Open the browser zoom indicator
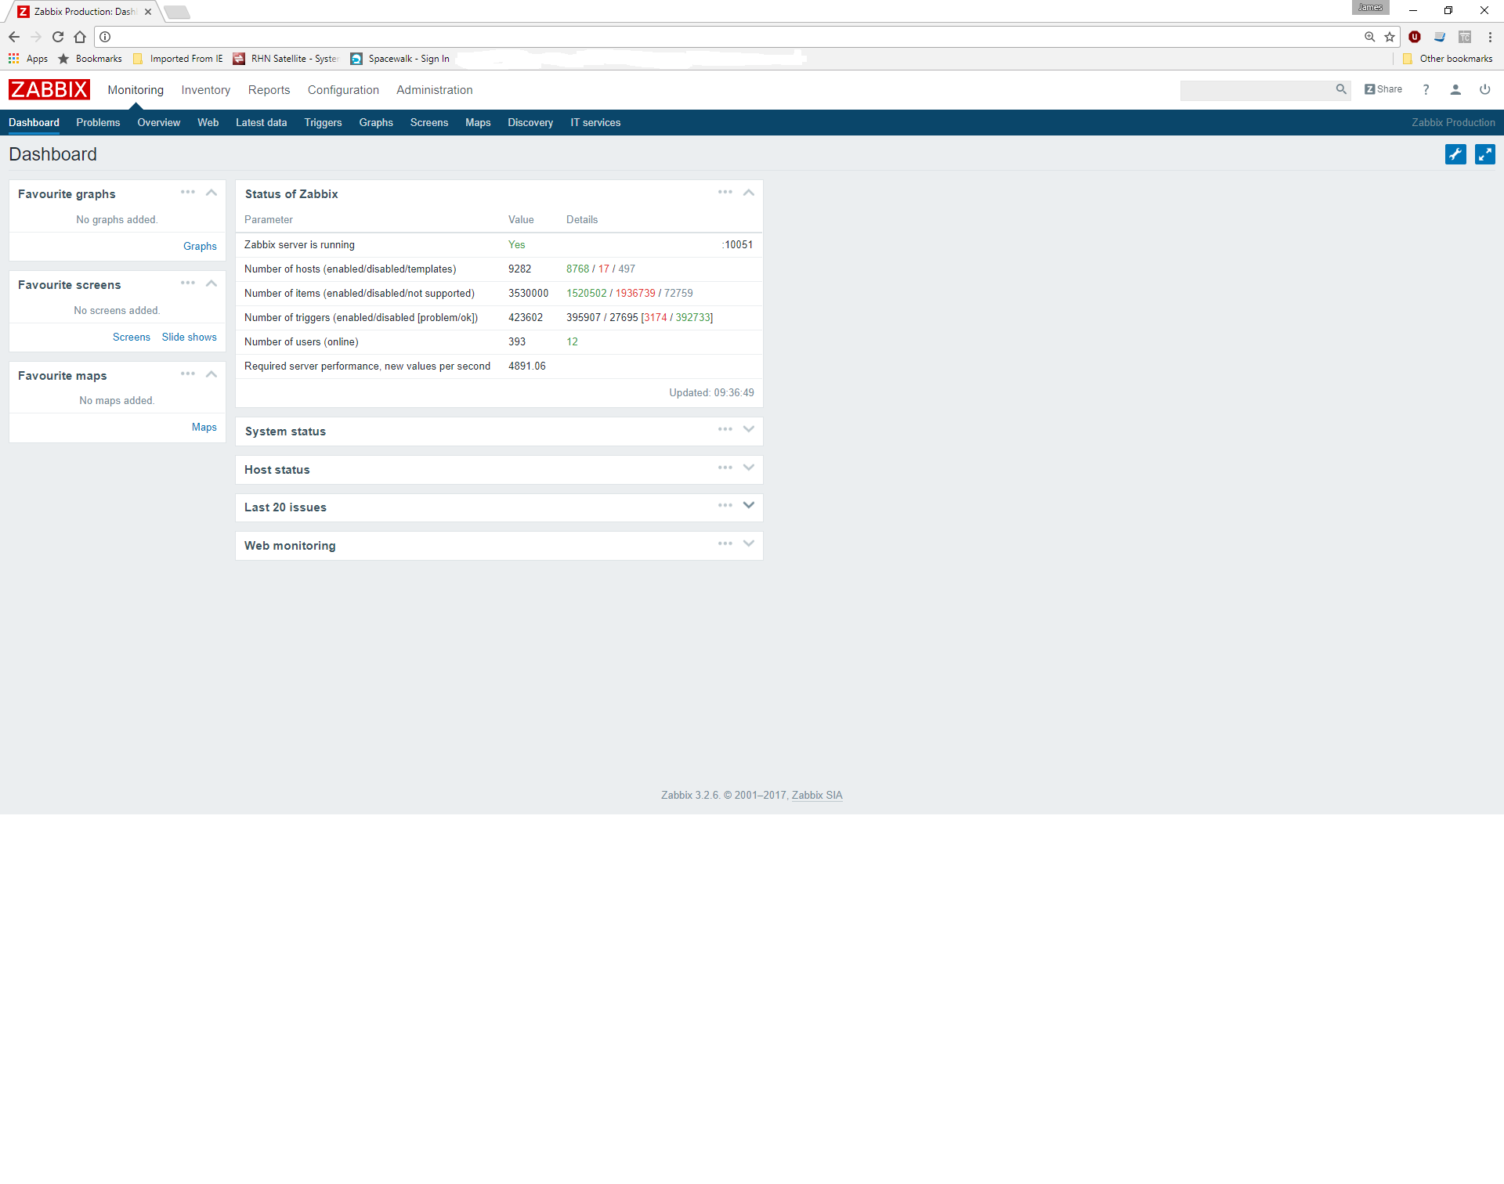 [1369, 37]
